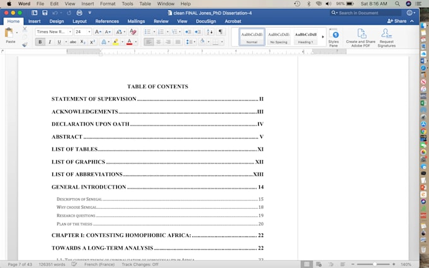Open the sidebar layout icon in title bar

click(35, 13)
